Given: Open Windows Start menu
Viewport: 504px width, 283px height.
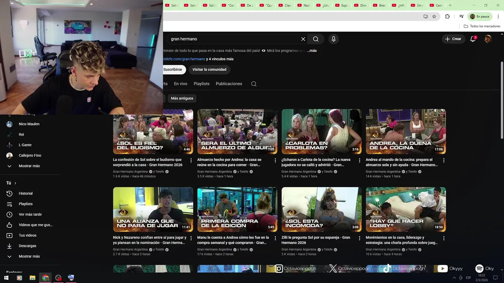Looking at the screenshot, I should 6,278.
